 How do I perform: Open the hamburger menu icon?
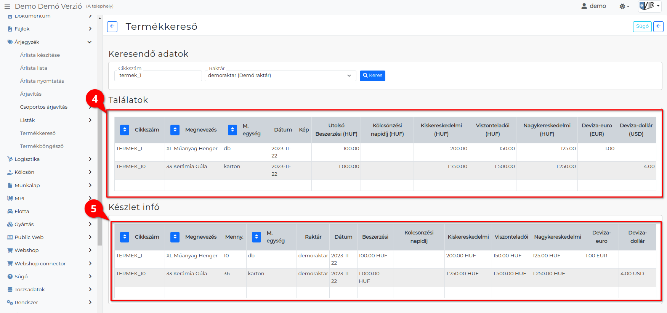pyautogui.click(x=7, y=6)
